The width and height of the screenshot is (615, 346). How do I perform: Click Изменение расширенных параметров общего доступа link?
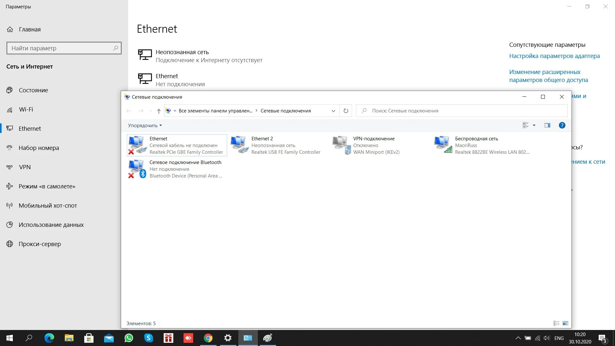point(548,76)
